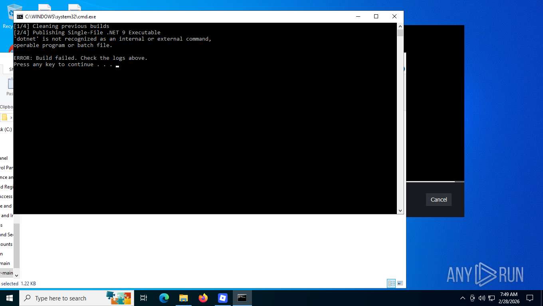This screenshot has height=306, width=543.
Task: Click the Windows Start button
Action: point(9,298)
